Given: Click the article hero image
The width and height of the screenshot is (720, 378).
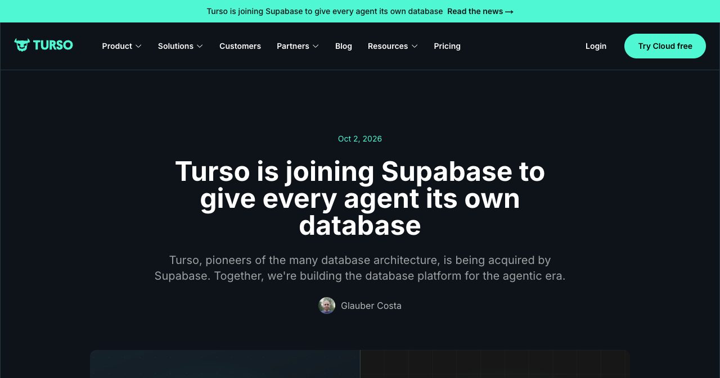Looking at the screenshot, I should [360, 364].
